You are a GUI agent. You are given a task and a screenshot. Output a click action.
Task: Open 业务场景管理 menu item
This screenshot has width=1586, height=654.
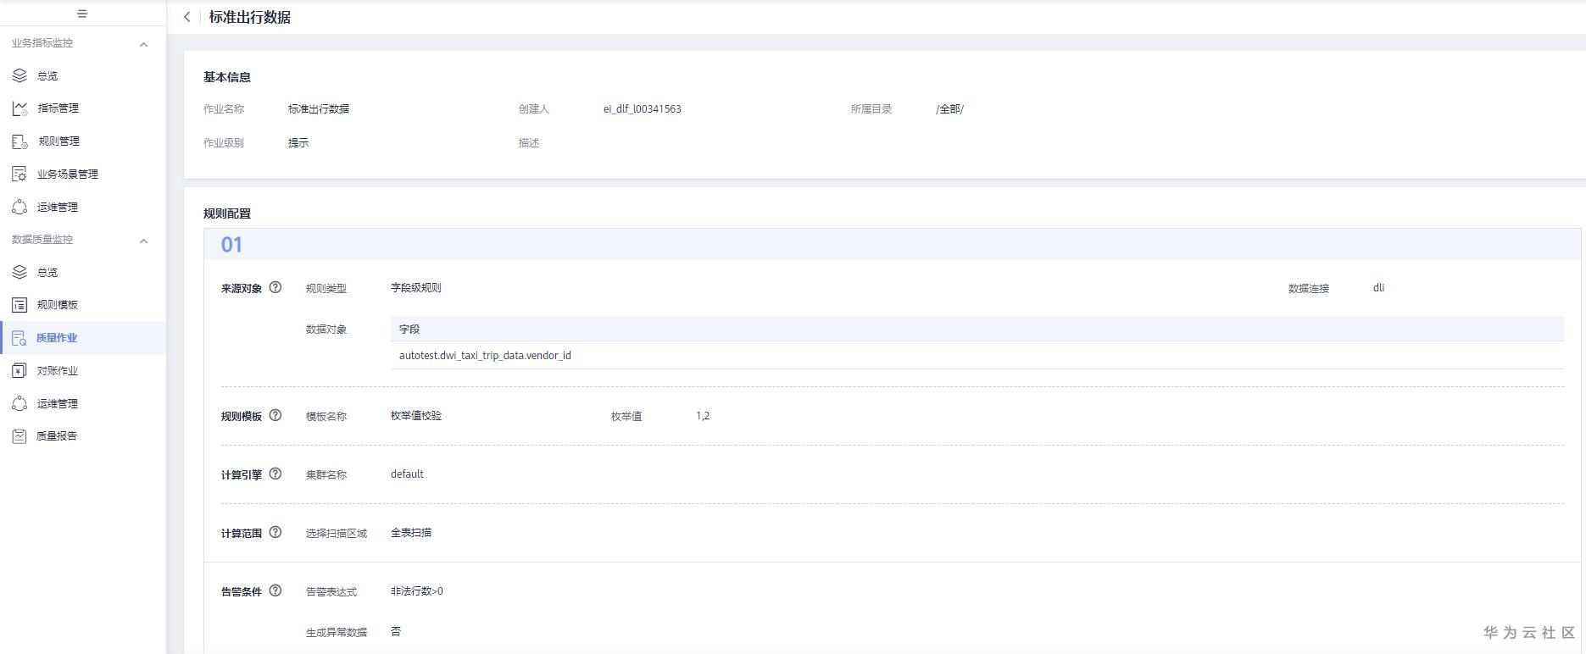coord(68,175)
